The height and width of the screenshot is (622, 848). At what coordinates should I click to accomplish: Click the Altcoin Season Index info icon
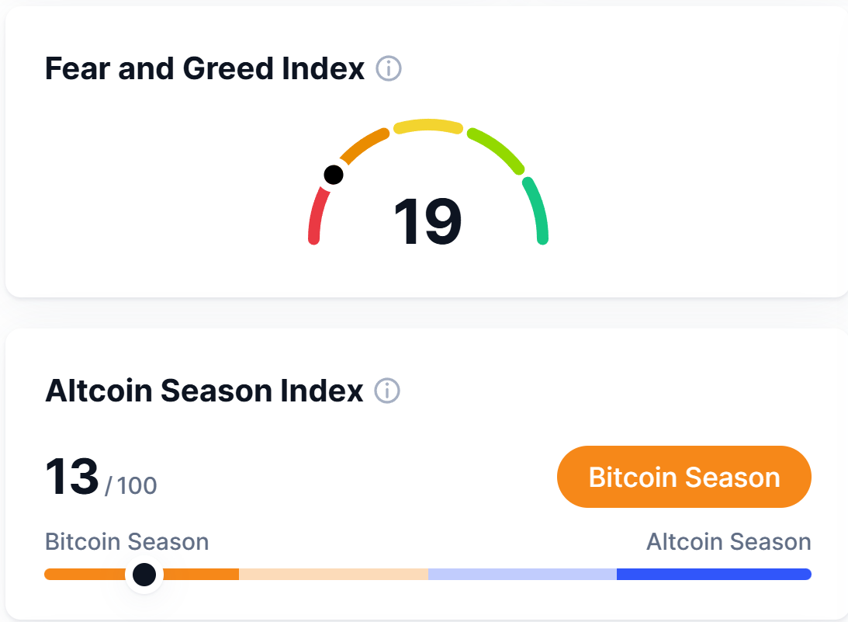[387, 391]
